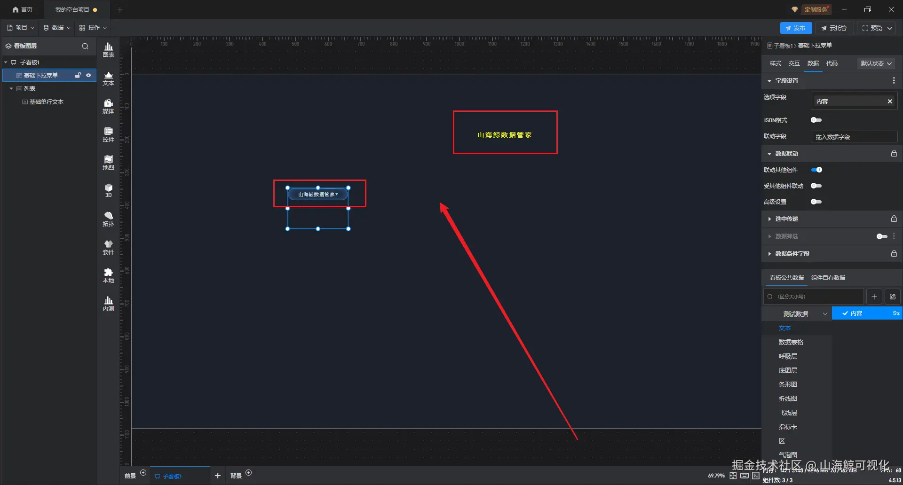
Task: Open keyboard shortcuts icon in status bar
Action: (x=744, y=476)
